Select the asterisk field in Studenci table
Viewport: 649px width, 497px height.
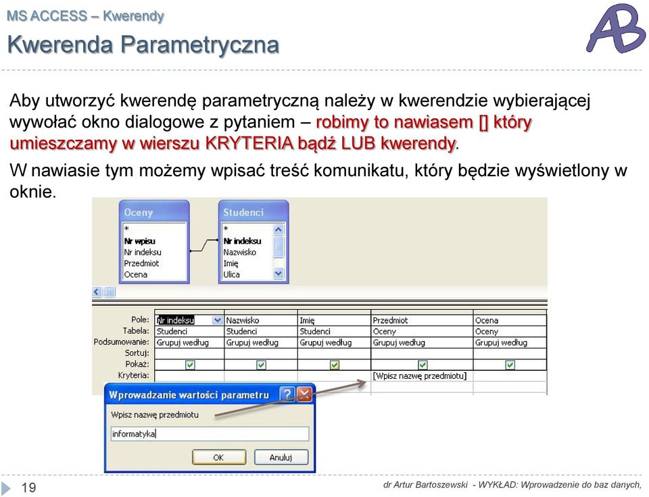[226, 229]
